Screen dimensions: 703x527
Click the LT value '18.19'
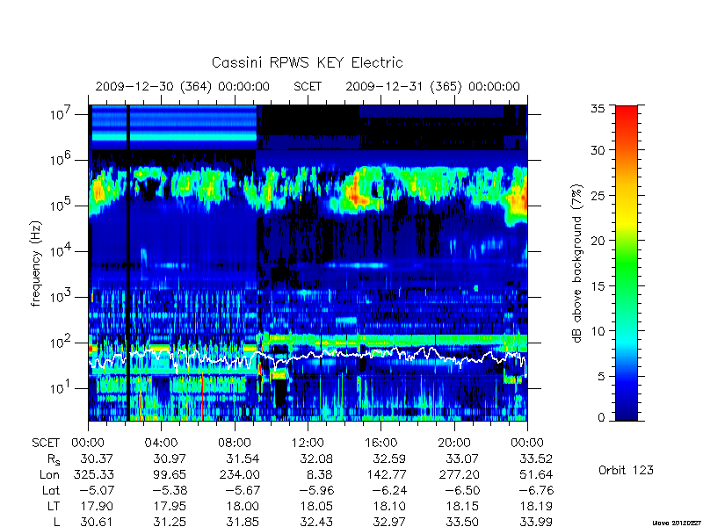tap(536, 507)
